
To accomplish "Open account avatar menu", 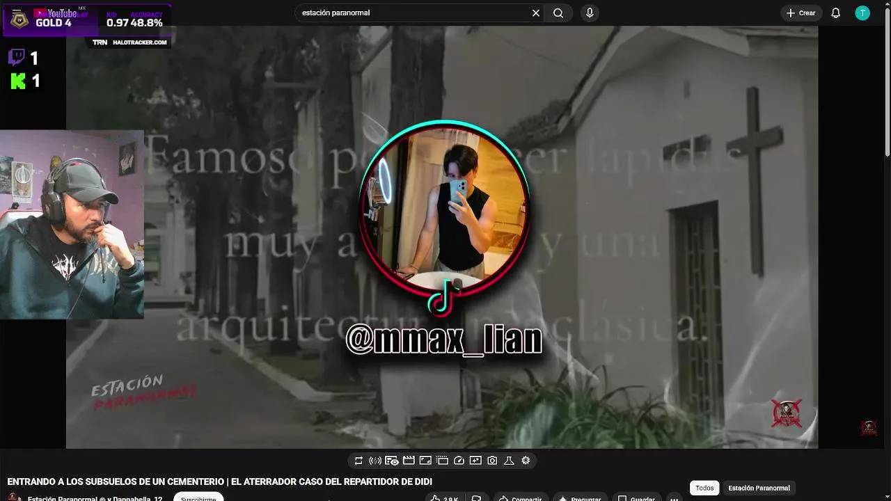I will [x=862, y=13].
